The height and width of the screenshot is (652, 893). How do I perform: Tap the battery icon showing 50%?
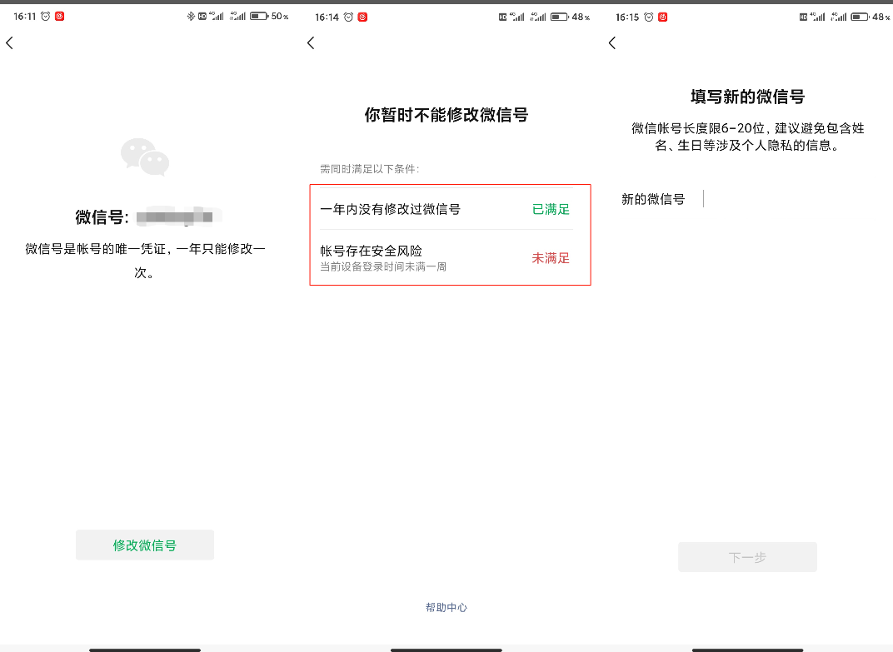[x=258, y=17]
